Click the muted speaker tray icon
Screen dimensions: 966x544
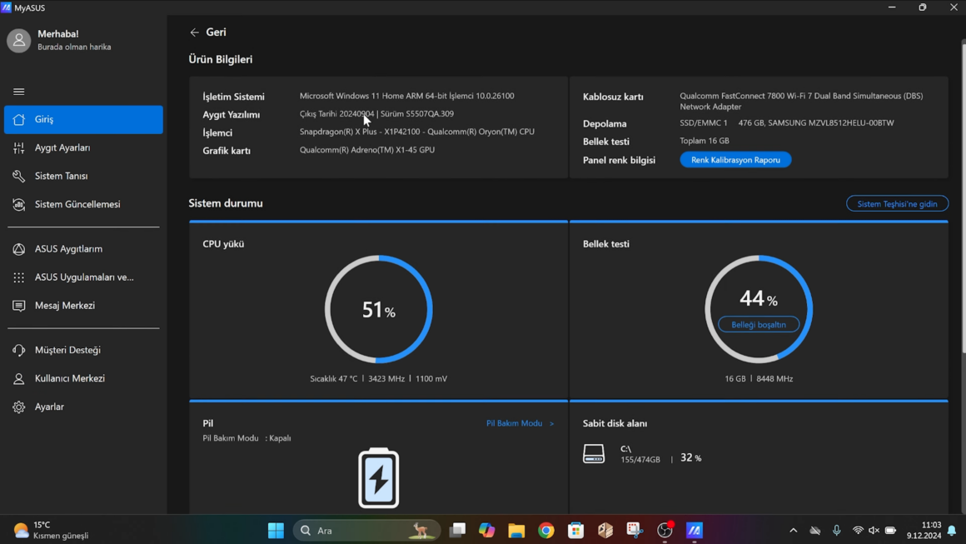pyautogui.click(x=874, y=531)
